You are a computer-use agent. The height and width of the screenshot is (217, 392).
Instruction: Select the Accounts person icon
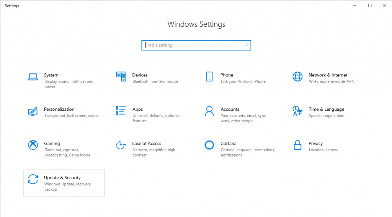pos(209,111)
